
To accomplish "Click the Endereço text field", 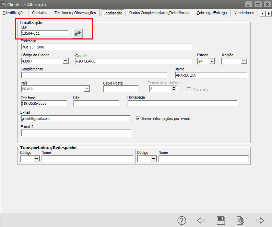I will point(106,47).
